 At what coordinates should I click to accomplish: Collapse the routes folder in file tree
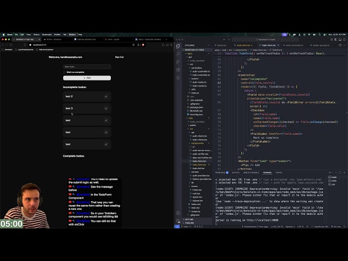(x=194, y=186)
